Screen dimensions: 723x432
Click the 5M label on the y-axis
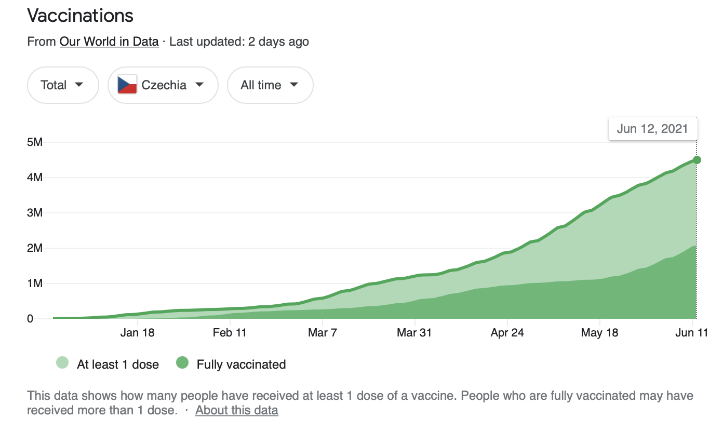pyautogui.click(x=34, y=142)
